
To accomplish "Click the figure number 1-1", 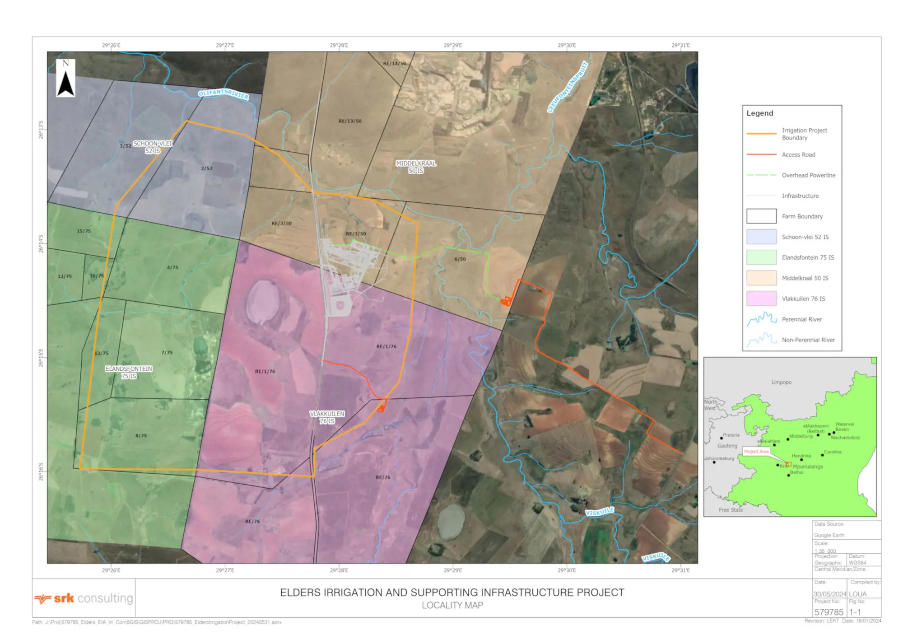I will 856,612.
